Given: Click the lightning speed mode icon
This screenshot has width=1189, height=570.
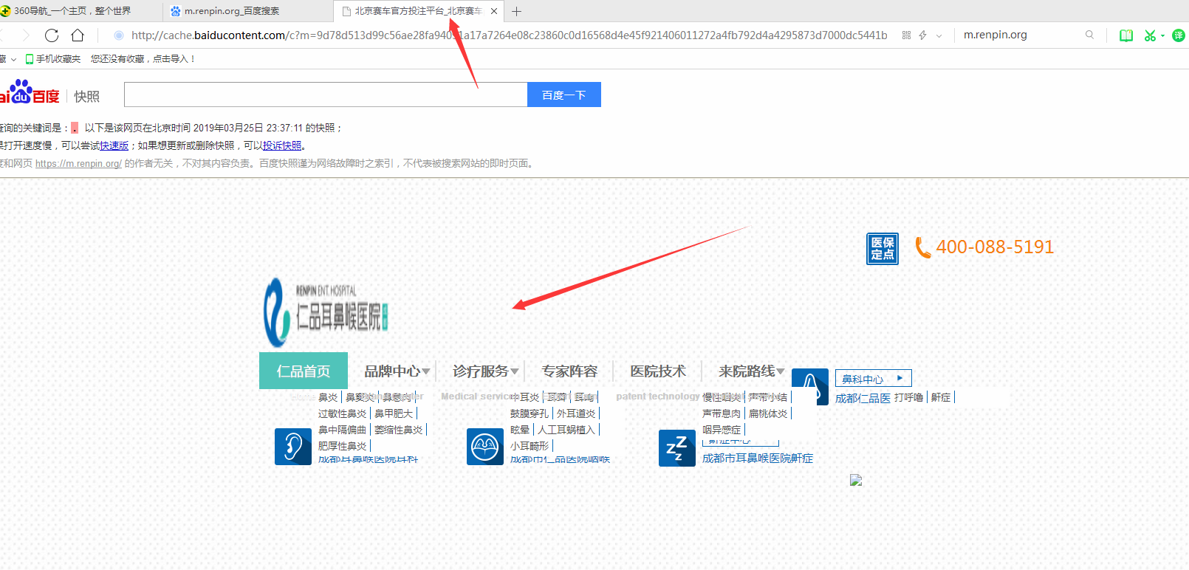Looking at the screenshot, I should [x=922, y=35].
